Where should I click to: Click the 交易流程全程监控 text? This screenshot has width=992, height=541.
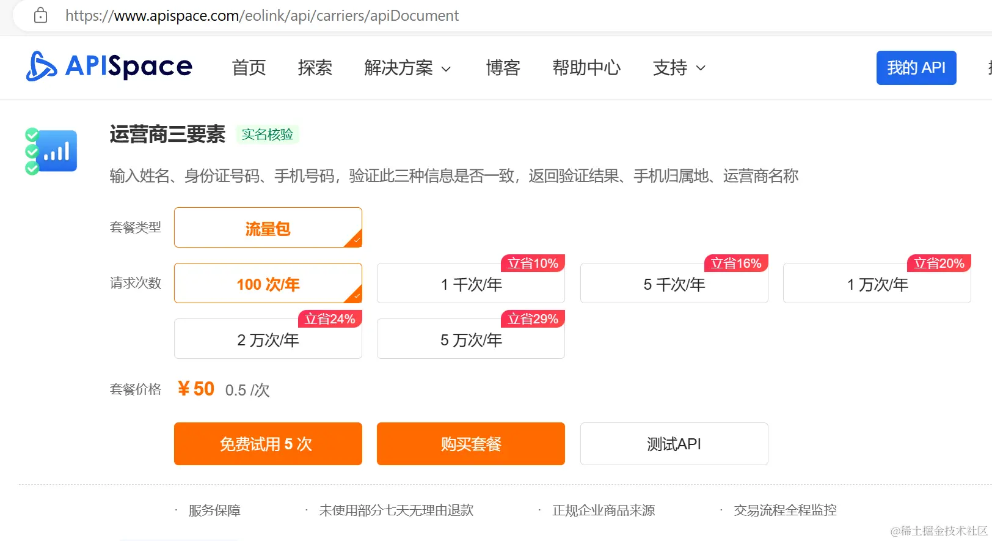click(x=786, y=510)
